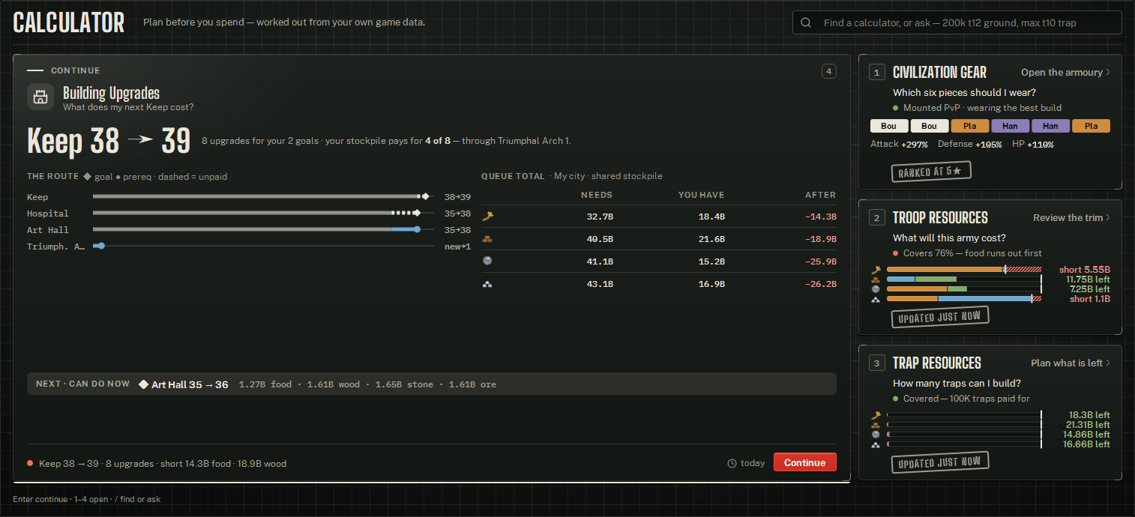
Task: Select the number 1 badge on Civilization Gear
Action: tap(876, 73)
